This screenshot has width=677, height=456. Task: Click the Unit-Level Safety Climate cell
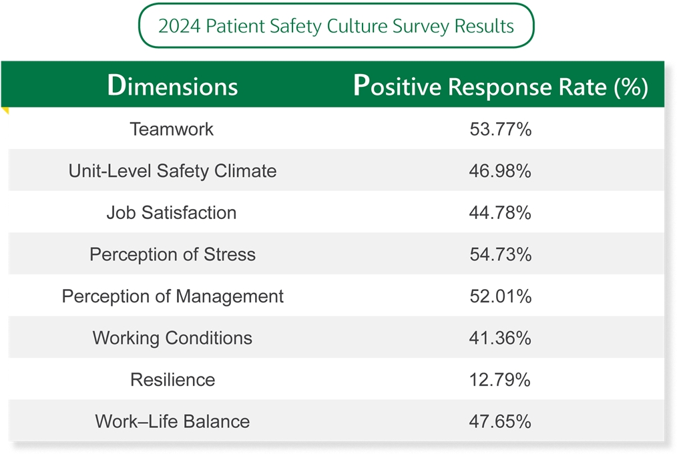(x=172, y=171)
